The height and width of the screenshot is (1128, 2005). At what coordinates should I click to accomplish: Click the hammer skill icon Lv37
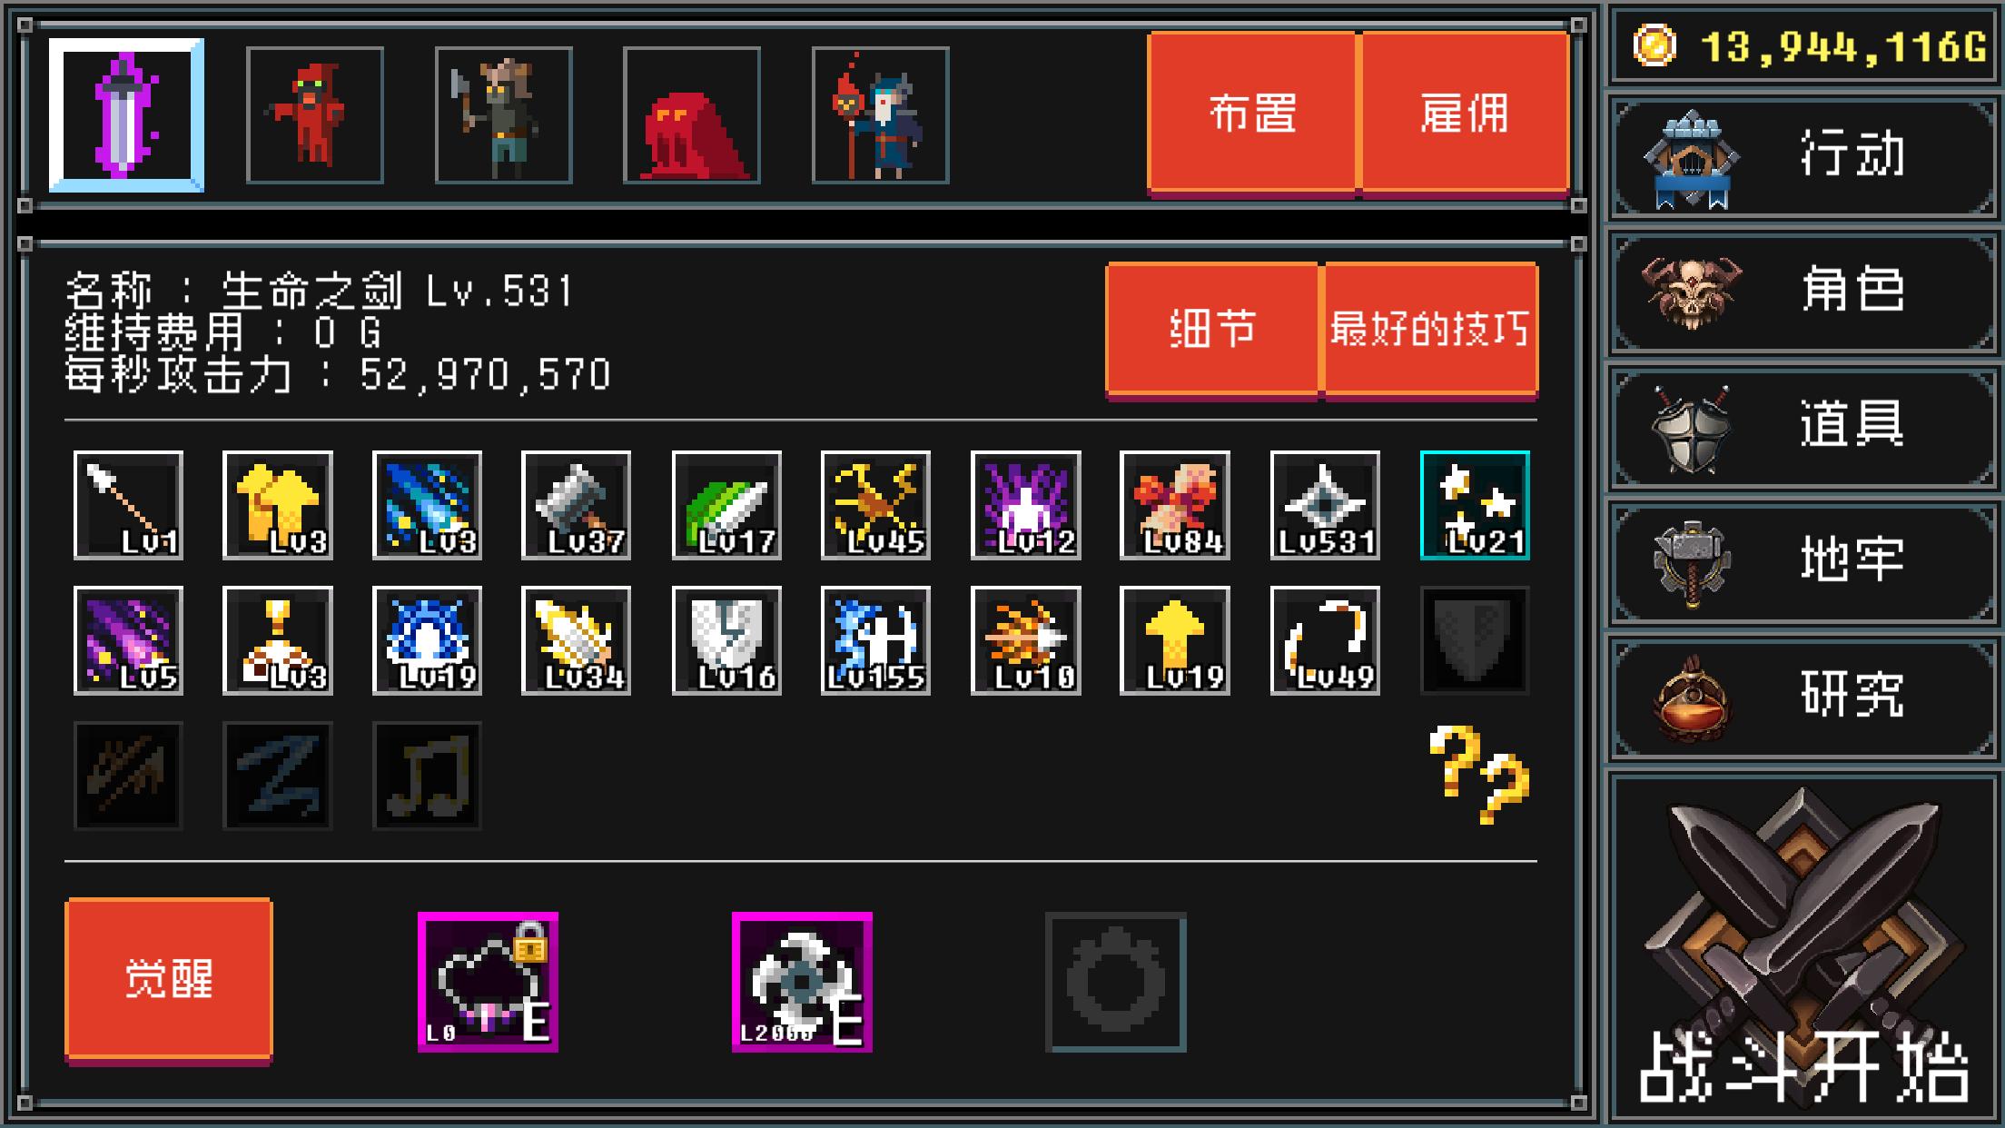tap(577, 505)
